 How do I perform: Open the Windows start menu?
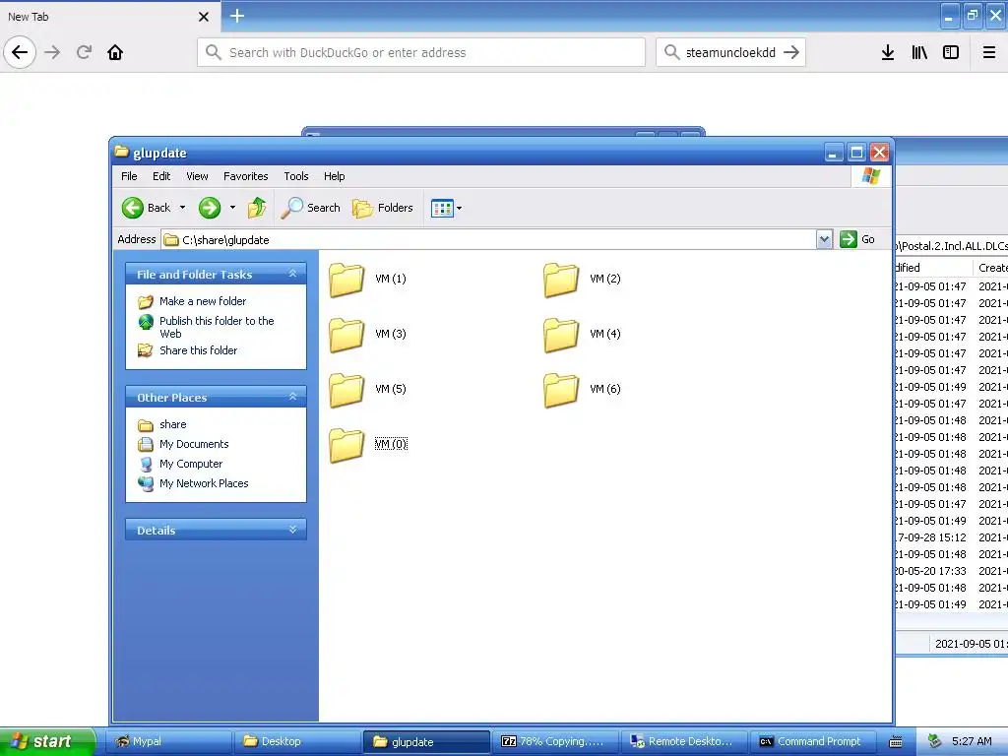47,741
